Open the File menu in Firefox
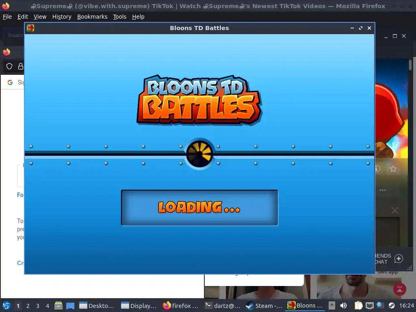This screenshot has height=312, width=416. (x=7, y=17)
